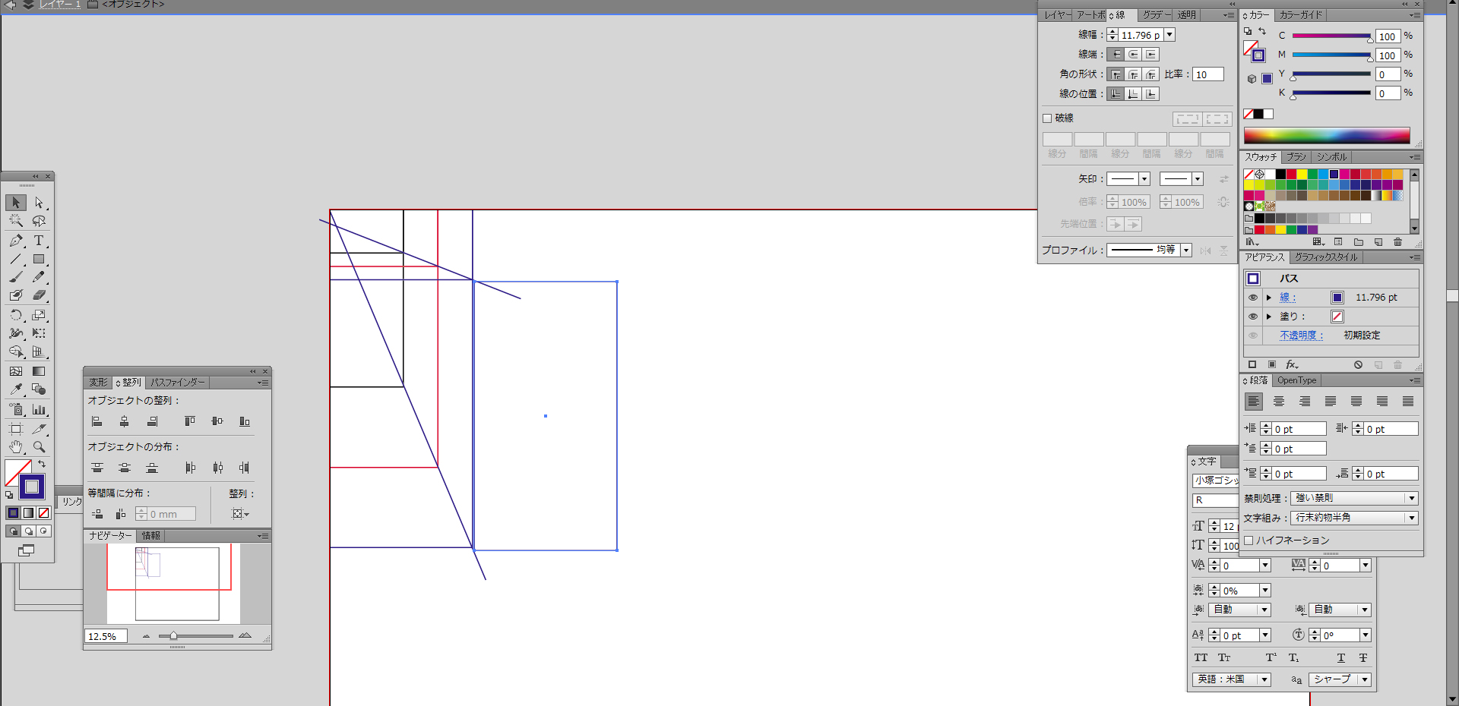
Task: Click the 線 link in Appearance panel
Action: pyautogui.click(x=1287, y=298)
